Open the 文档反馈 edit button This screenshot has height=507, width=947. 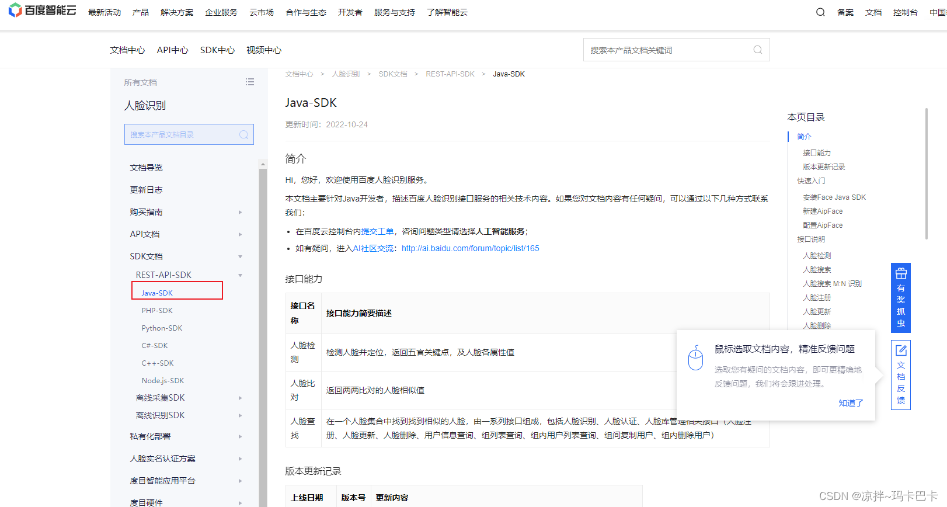point(901,375)
